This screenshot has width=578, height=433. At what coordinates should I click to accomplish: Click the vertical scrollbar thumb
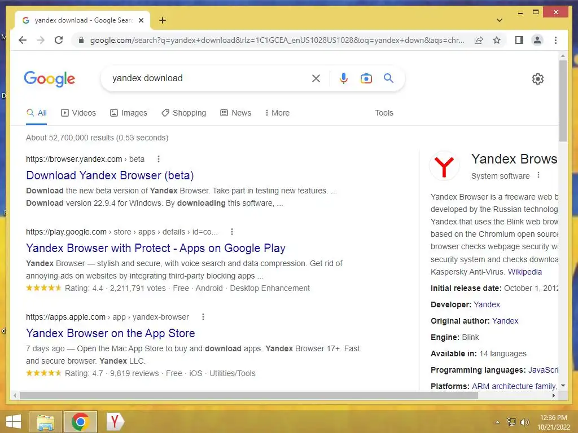point(563,100)
